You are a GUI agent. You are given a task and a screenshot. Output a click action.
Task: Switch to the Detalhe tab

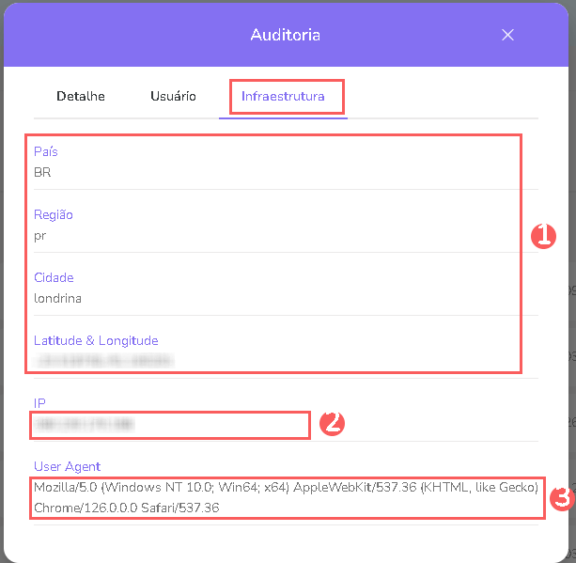click(x=81, y=96)
